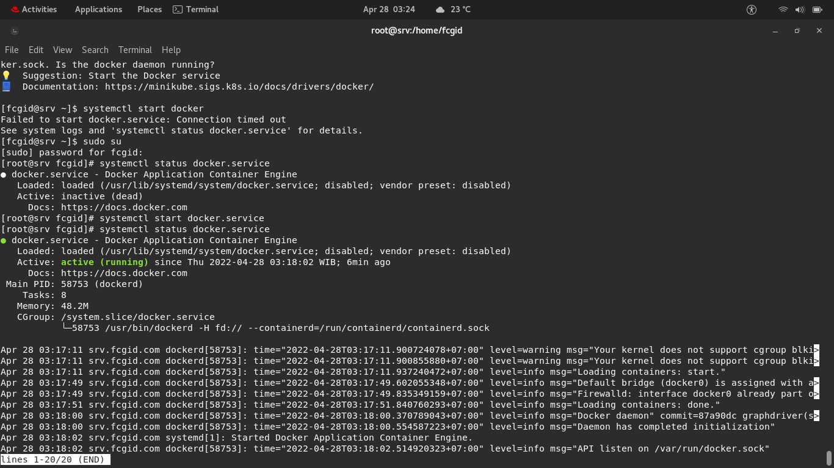This screenshot has width=834, height=468.
Task: Click 'CGroup: /system.slice/docker.service' line
Action: 116,317
